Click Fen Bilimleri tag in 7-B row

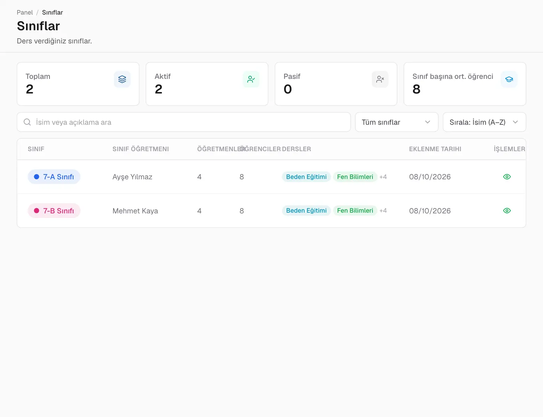coord(355,211)
